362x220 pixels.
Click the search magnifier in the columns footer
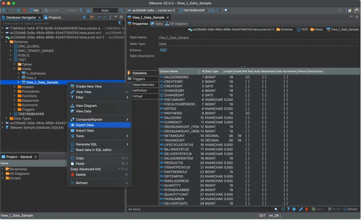(276, 209)
